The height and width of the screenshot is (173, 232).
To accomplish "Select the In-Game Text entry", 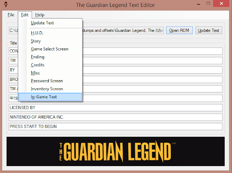I will tap(50, 97).
